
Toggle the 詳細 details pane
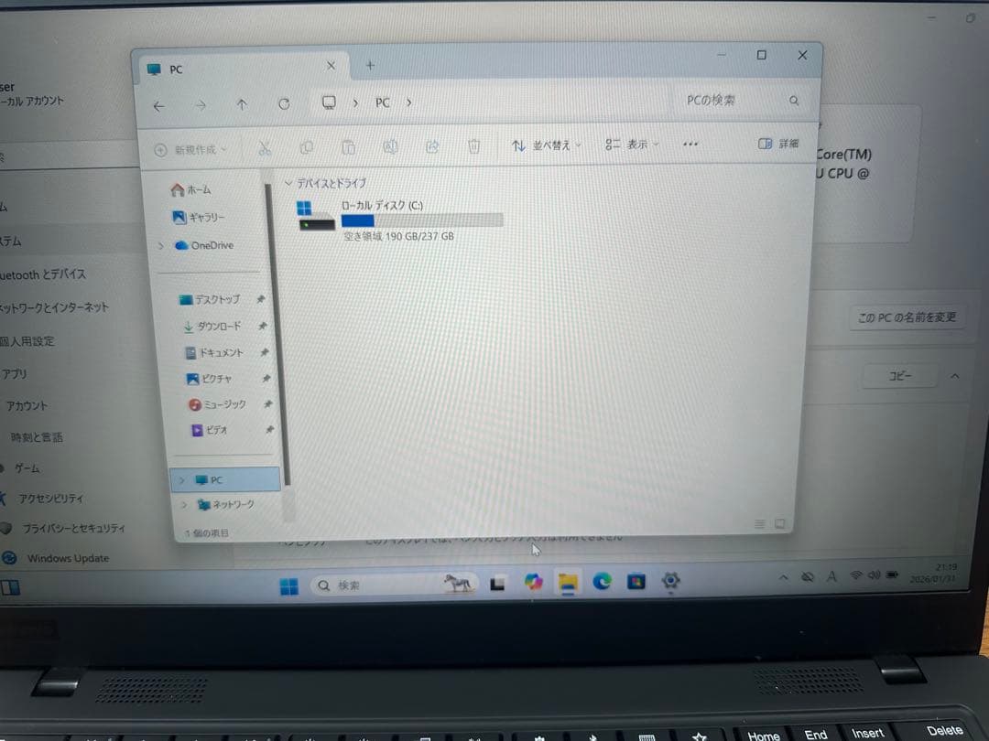[x=777, y=144]
